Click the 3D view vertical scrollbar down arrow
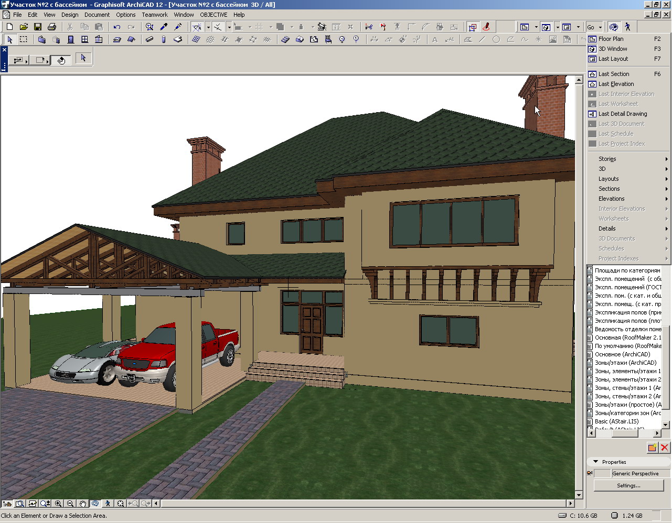 tap(579, 495)
